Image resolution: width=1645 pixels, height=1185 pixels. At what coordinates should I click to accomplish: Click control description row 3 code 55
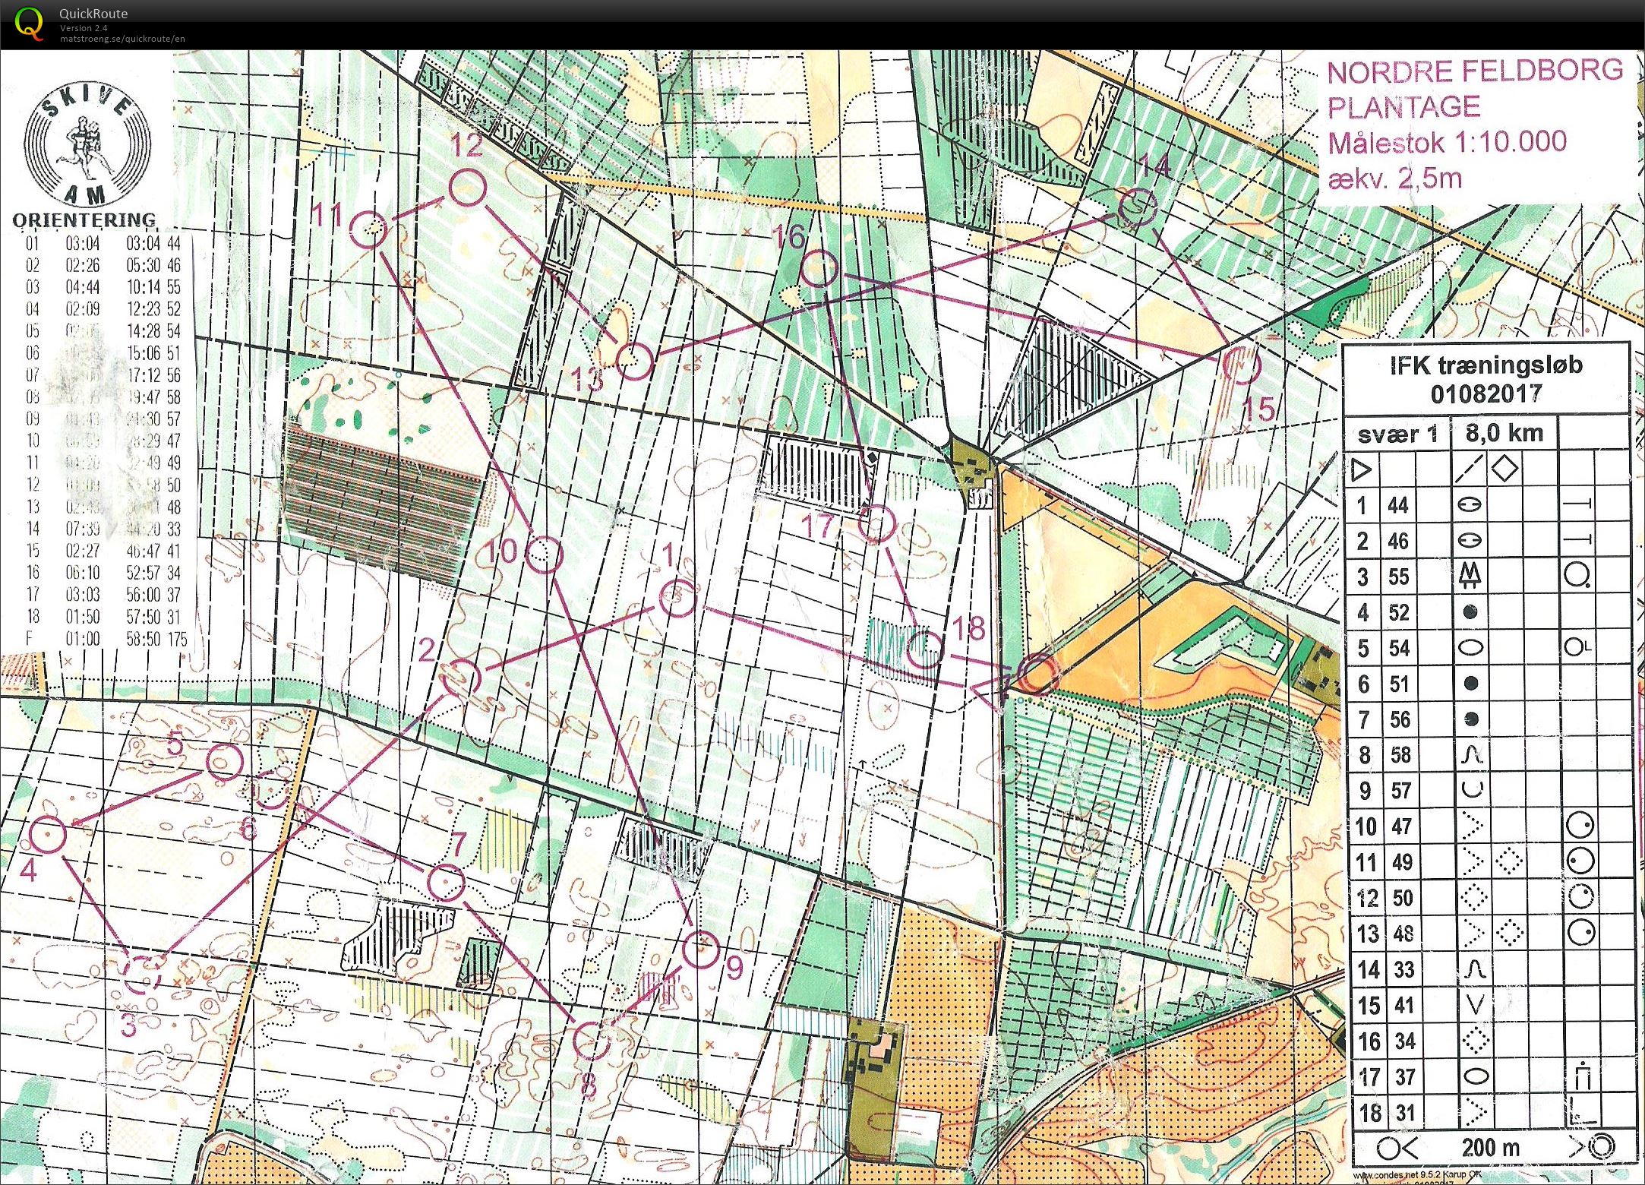pyautogui.click(x=1398, y=577)
